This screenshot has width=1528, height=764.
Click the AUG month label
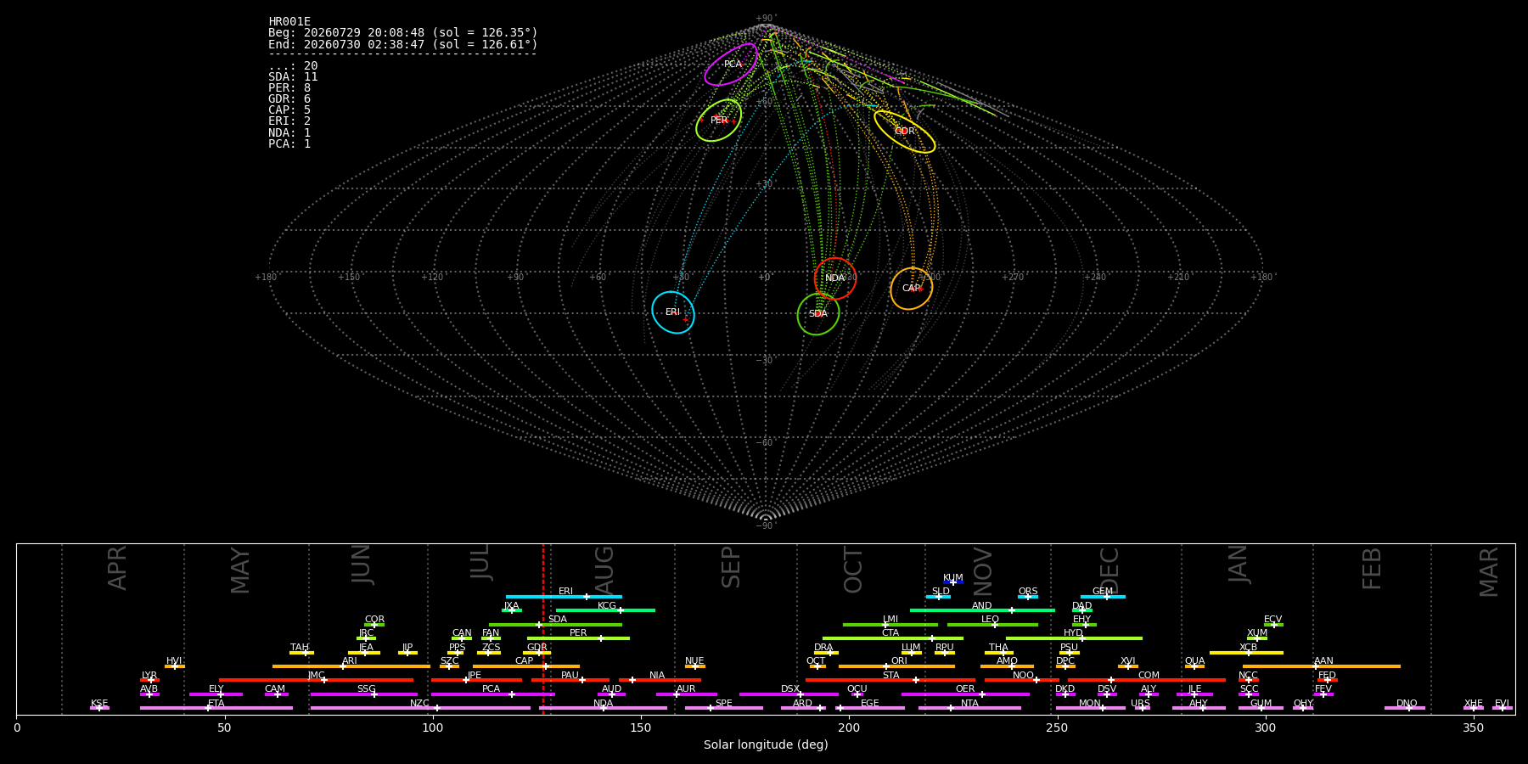[x=604, y=570]
